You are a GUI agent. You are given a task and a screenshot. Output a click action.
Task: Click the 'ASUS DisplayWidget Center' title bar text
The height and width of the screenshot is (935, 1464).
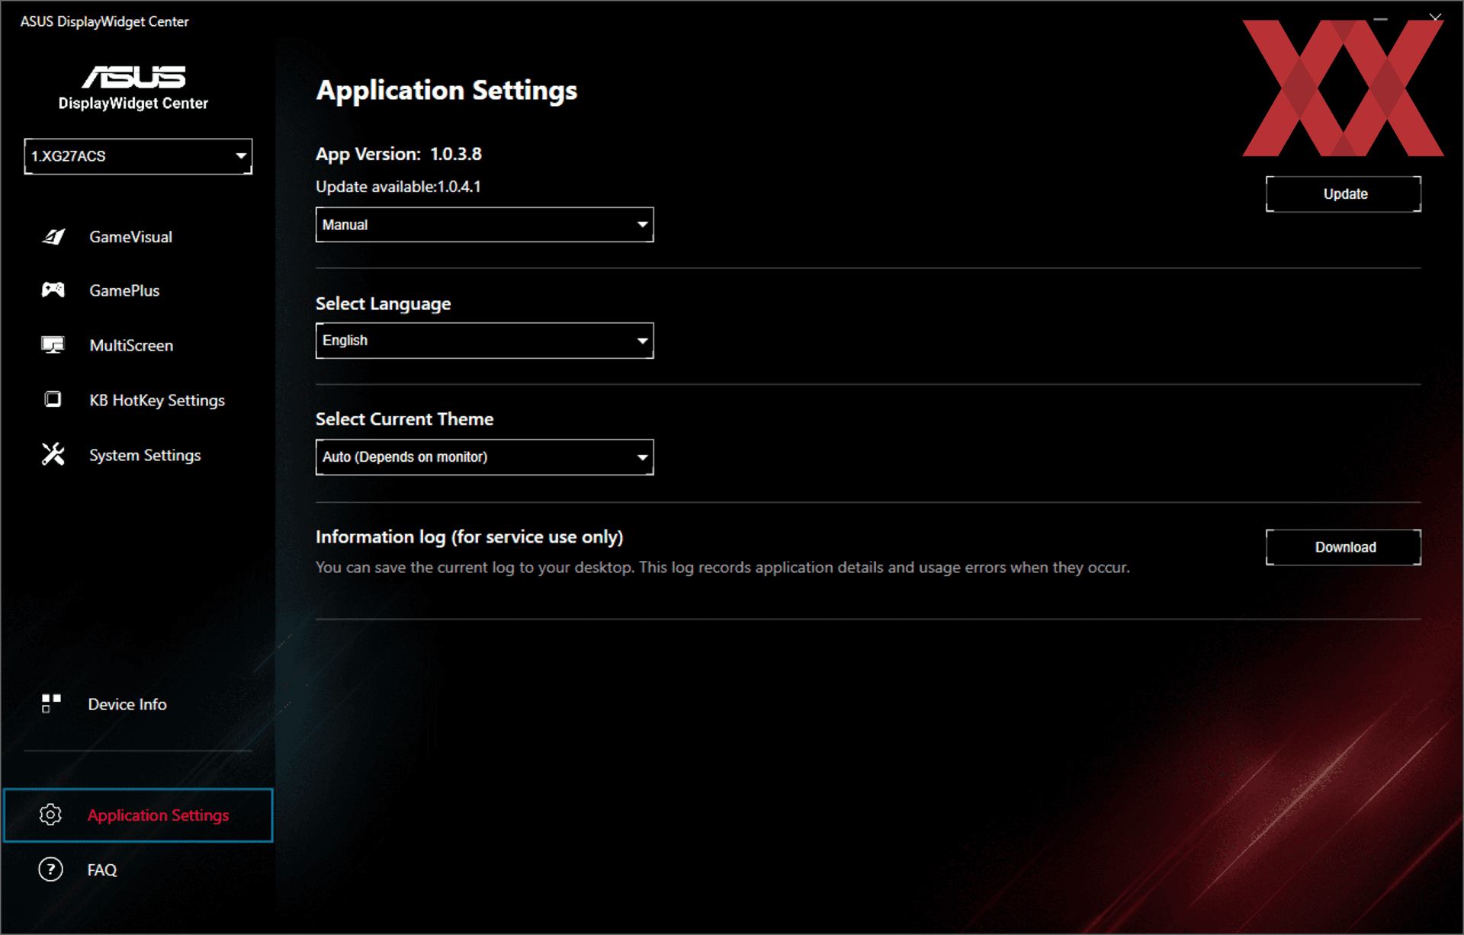[x=104, y=21]
